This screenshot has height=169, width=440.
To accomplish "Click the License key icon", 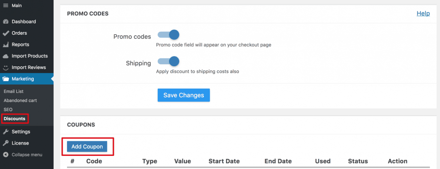I will coord(5,143).
